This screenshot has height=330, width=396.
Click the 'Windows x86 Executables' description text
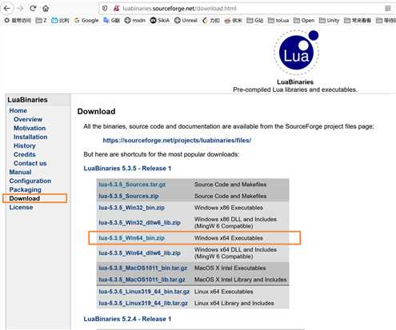(x=229, y=208)
